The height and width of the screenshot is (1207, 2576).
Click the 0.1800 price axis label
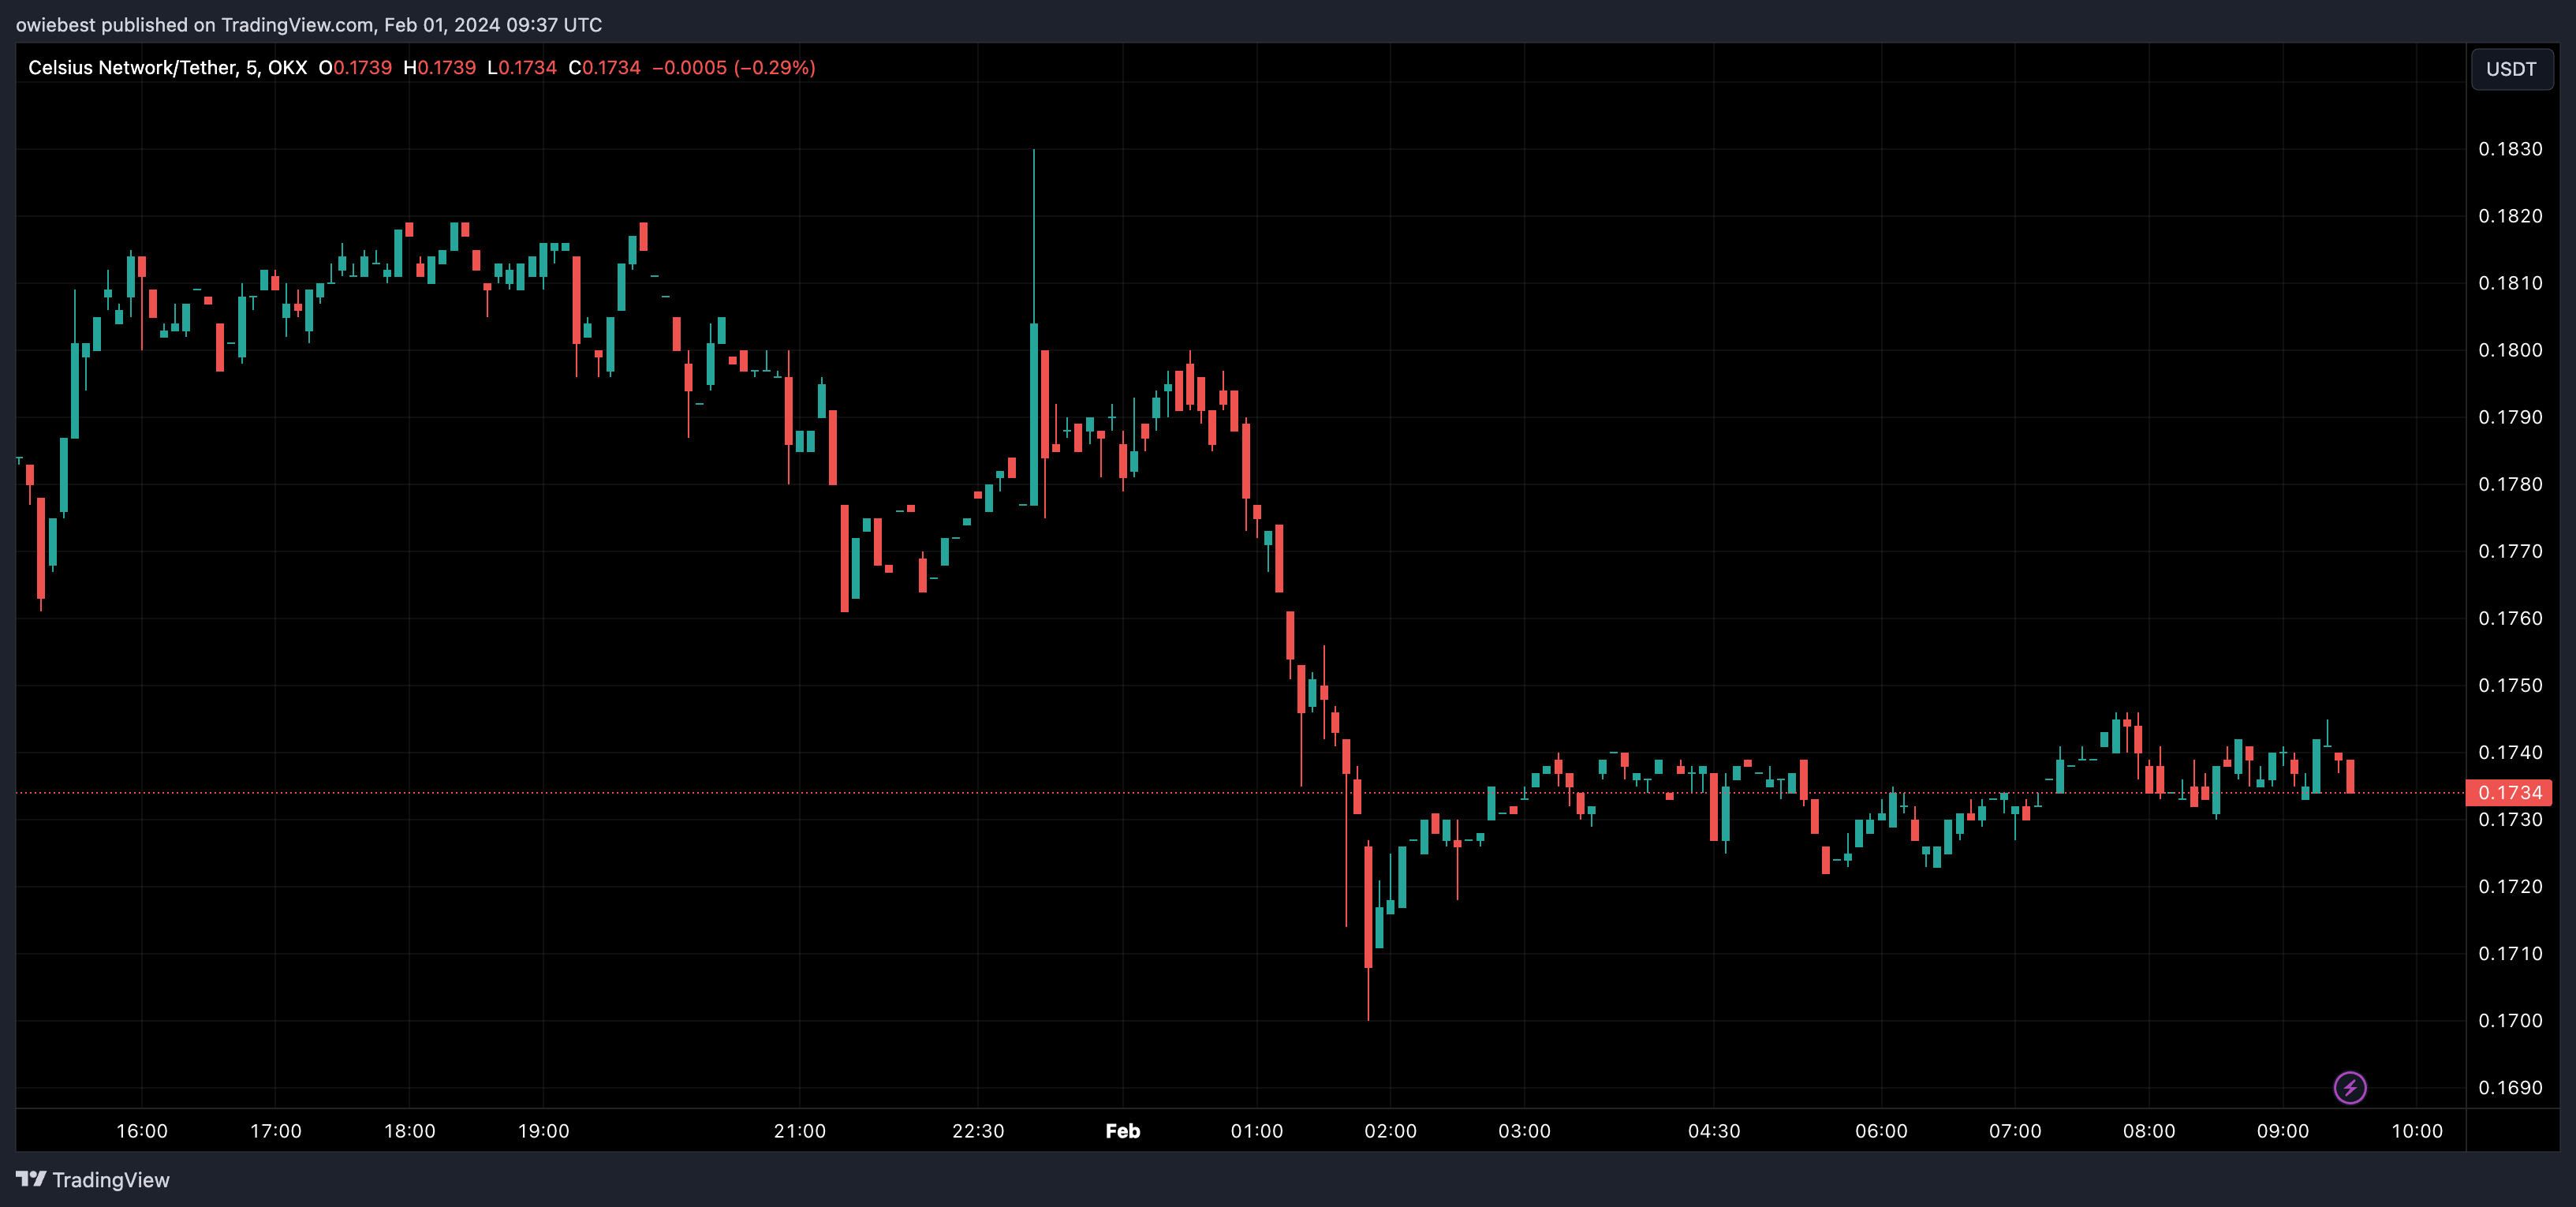(2510, 350)
